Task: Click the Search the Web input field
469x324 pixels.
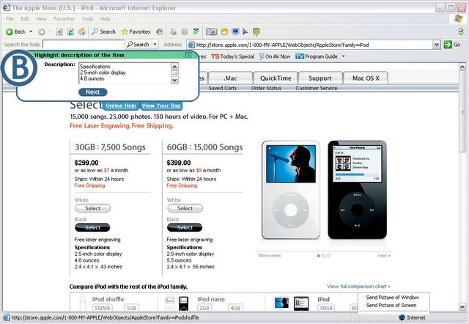Action: tap(84, 45)
